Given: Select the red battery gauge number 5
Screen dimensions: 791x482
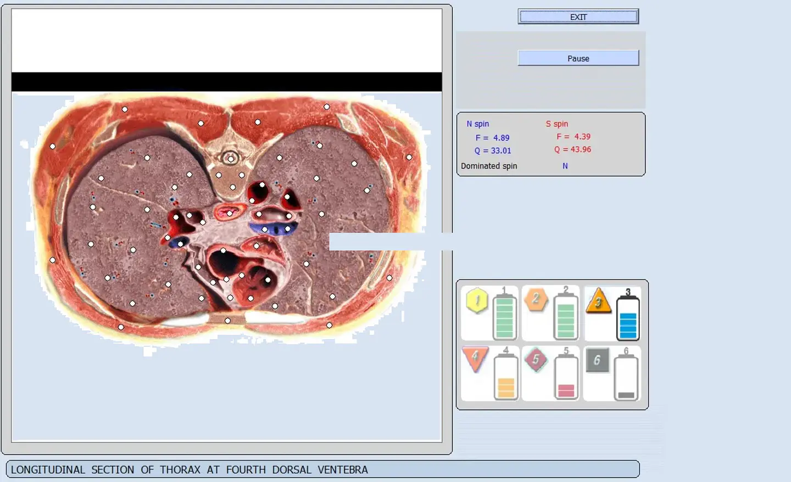Looking at the screenshot, I should point(566,376).
